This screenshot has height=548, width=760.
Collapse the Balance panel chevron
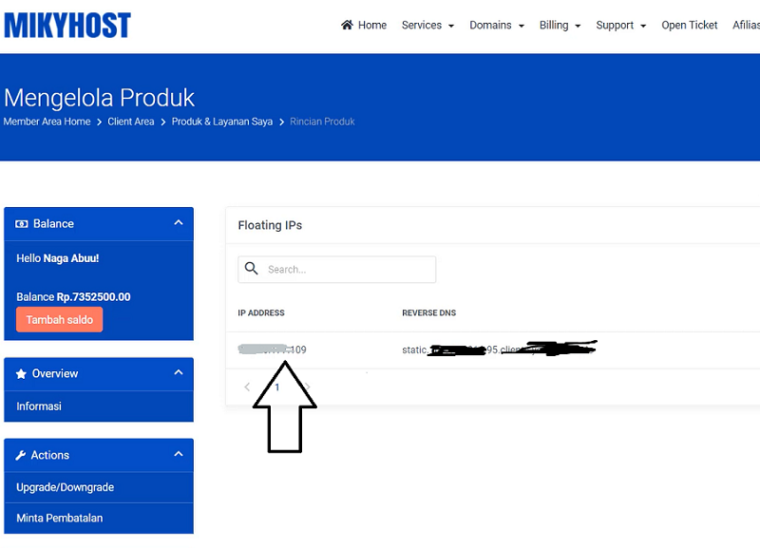pyautogui.click(x=179, y=223)
